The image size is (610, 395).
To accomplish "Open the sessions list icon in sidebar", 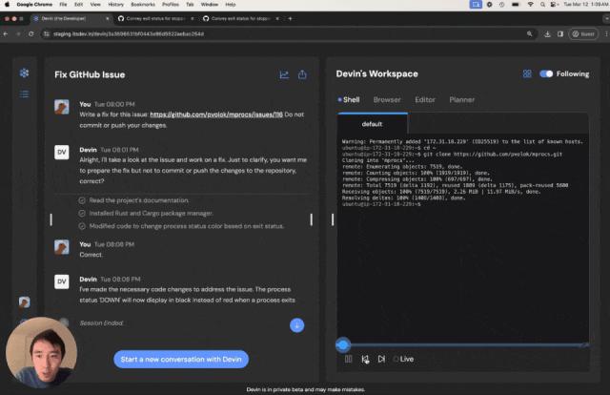I will coord(24,94).
